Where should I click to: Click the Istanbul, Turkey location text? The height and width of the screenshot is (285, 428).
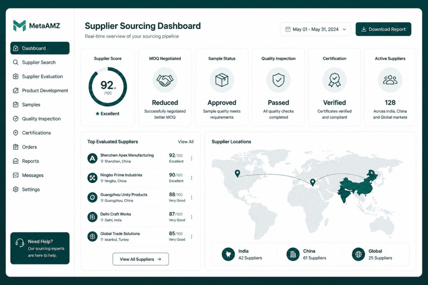(x=117, y=240)
